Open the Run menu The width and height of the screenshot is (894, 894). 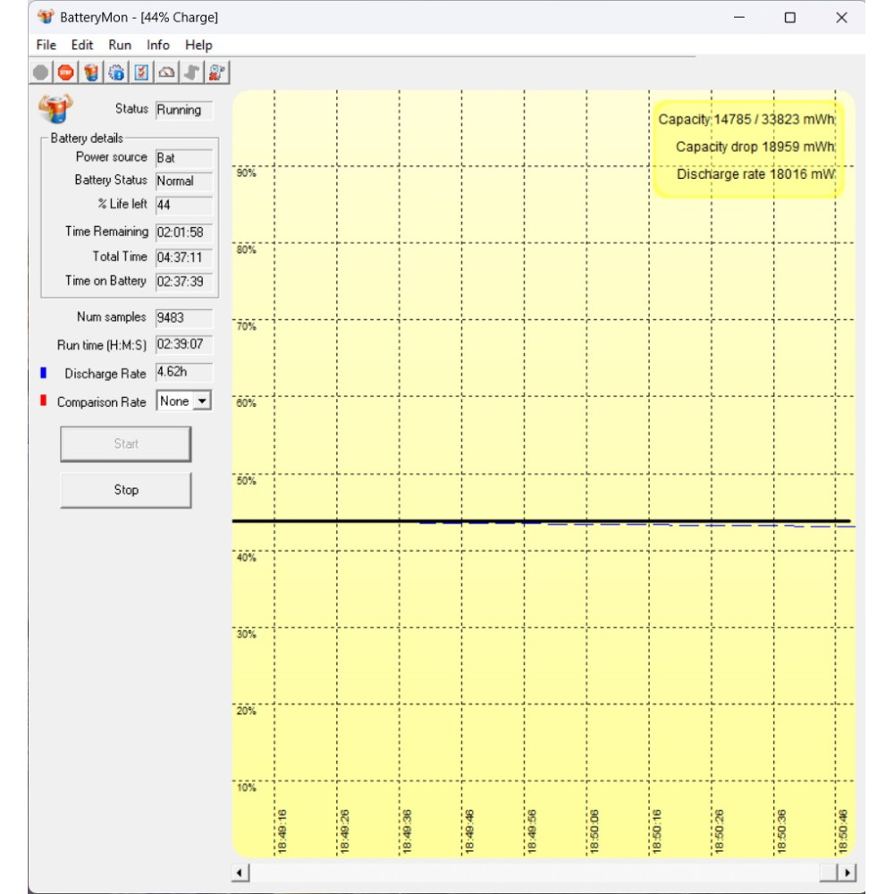coord(120,45)
